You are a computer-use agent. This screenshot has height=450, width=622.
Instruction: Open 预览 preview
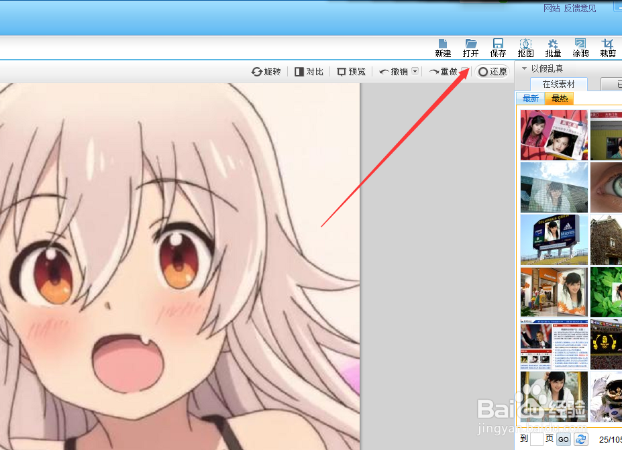coord(351,72)
